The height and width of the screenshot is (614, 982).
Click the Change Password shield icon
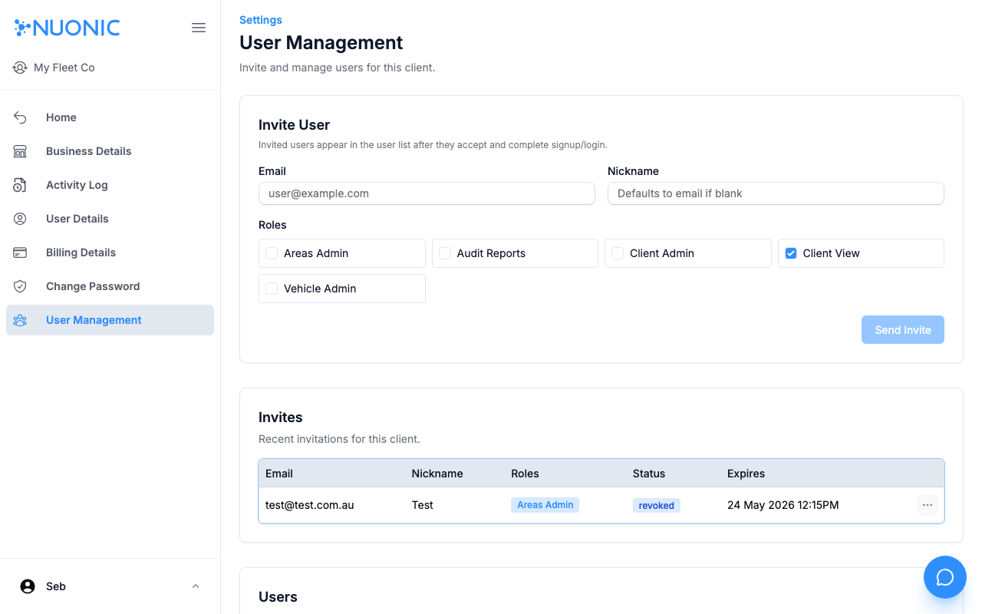coord(20,286)
